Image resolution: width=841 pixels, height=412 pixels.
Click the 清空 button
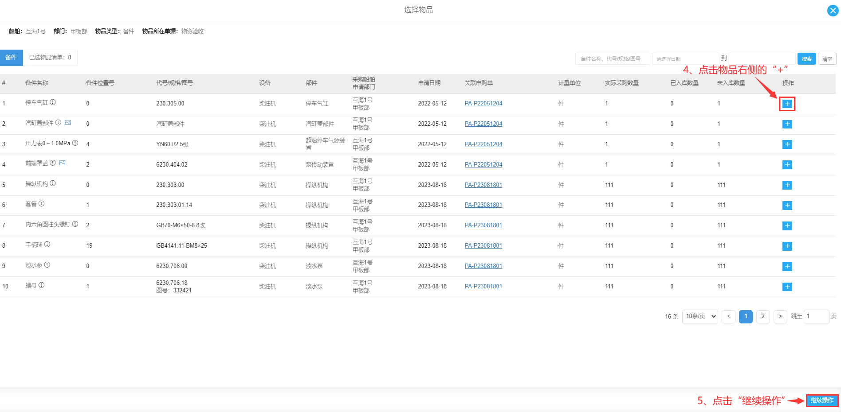[x=827, y=58]
